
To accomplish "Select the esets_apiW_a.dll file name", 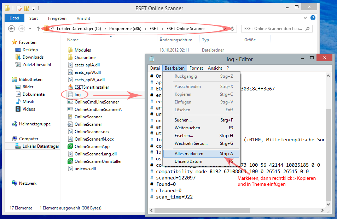I will point(89,80).
